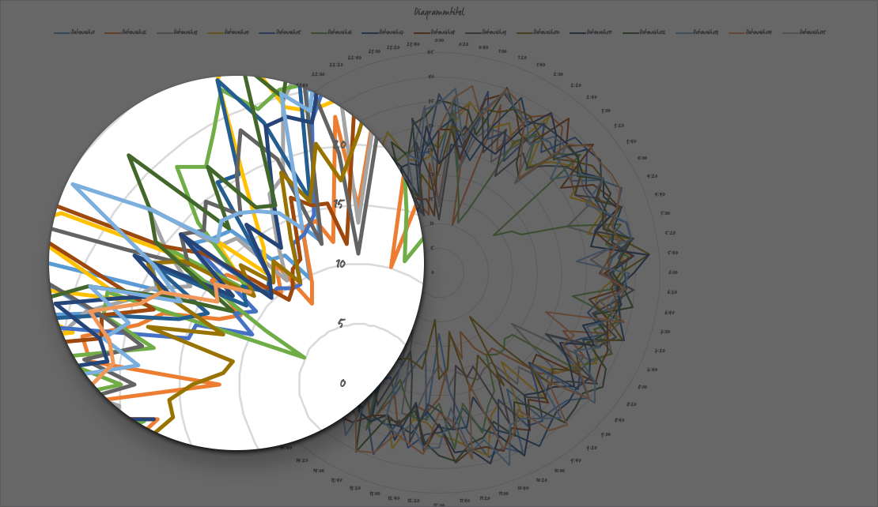The height and width of the screenshot is (507, 878).
Task: Select the 10:00 time axis label
Action: (x=558, y=471)
